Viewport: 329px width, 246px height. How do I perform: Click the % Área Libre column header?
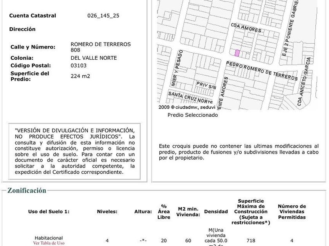click(164, 212)
